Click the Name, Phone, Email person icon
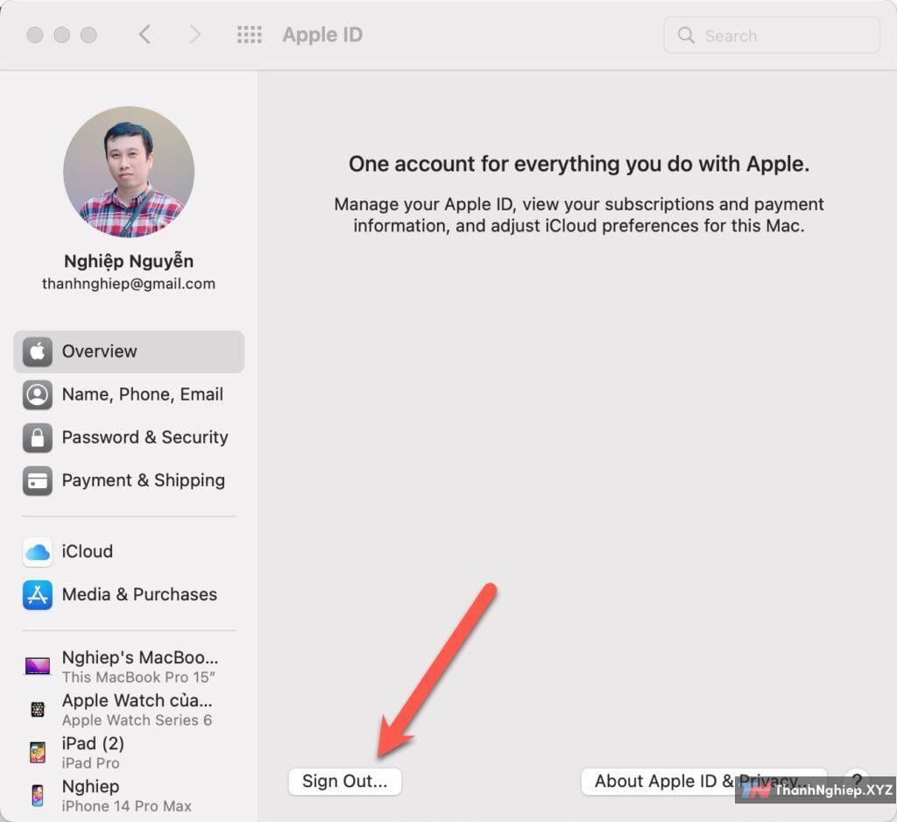Viewport: 897px width, 822px height. (37, 394)
